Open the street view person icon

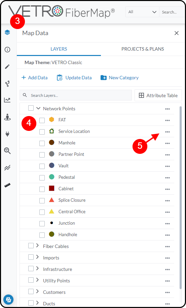tap(7, 117)
